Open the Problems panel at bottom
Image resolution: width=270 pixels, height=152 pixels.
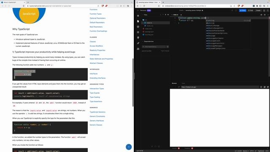click(189, 148)
